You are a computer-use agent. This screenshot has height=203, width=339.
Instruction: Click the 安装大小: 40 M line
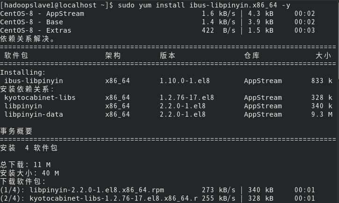pyautogui.click(x=29, y=173)
